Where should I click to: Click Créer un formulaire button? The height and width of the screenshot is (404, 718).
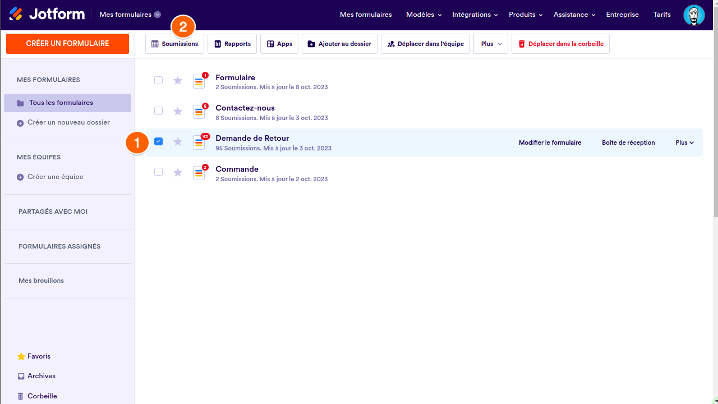[67, 44]
